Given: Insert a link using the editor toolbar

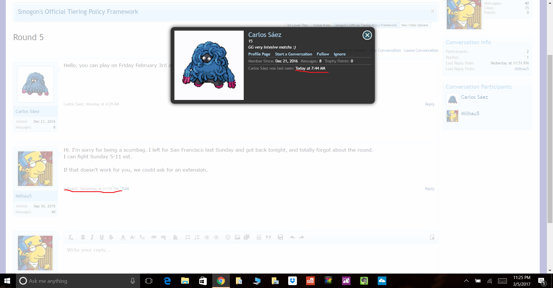Looking at the screenshot, I should click(154, 237).
